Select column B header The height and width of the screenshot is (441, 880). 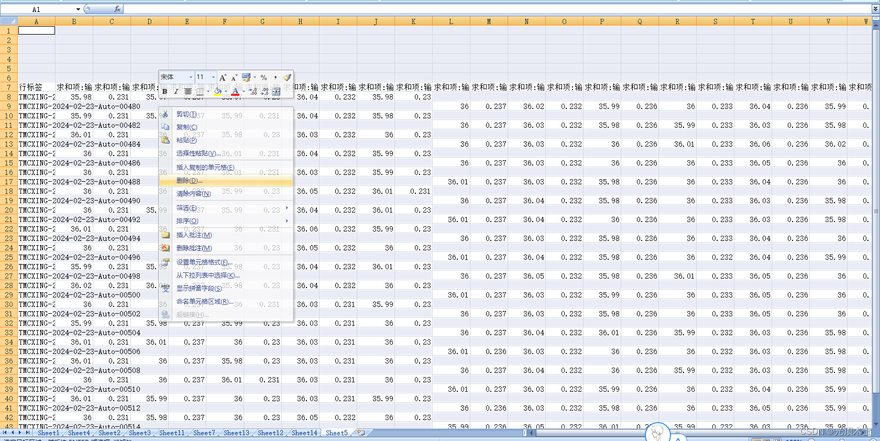[74, 21]
